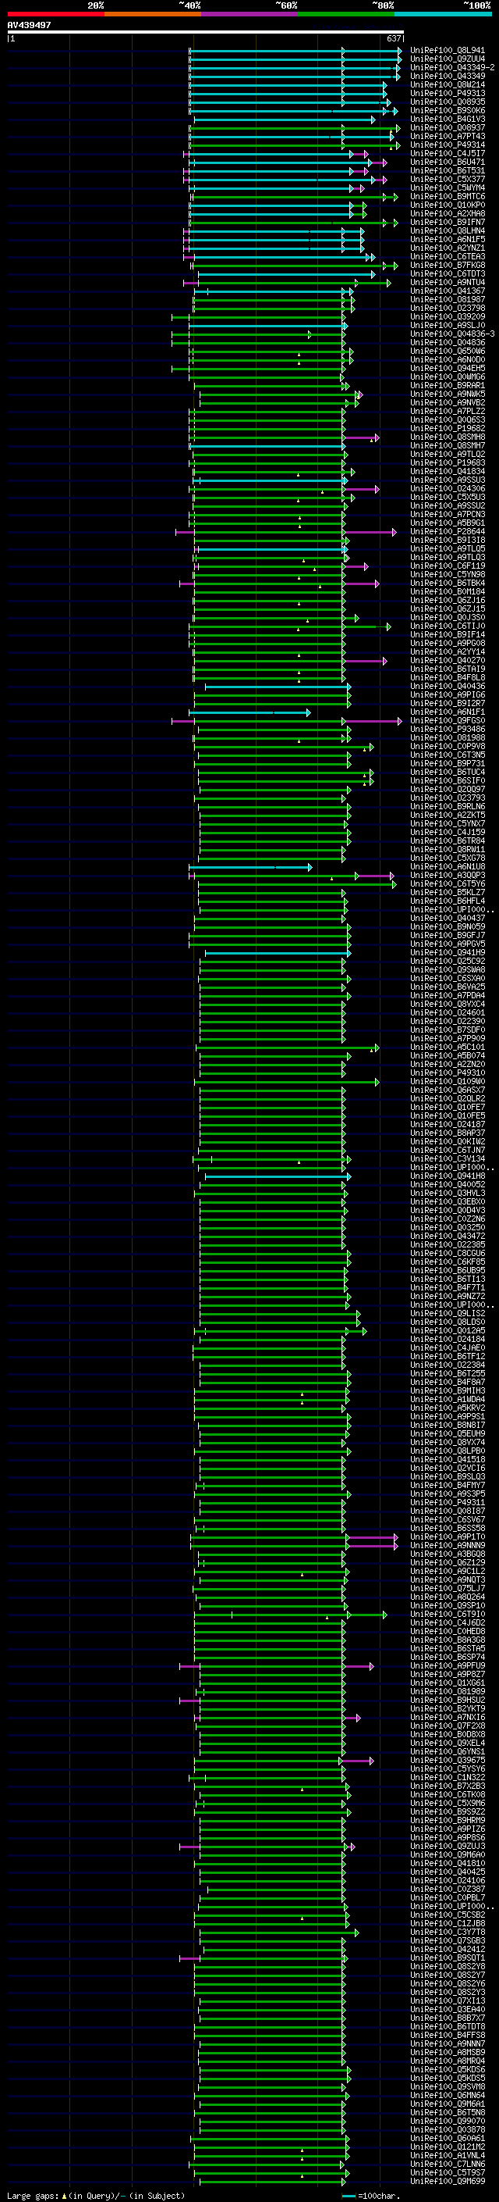Select hit label UniRef100_B6T531
The width and height of the screenshot is (499, 2202).
[x=448, y=170]
